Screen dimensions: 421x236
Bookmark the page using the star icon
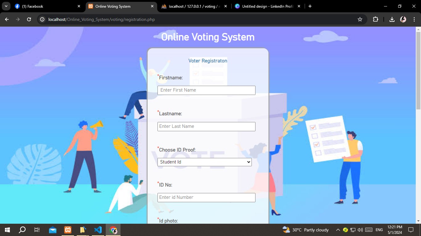(x=360, y=19)
